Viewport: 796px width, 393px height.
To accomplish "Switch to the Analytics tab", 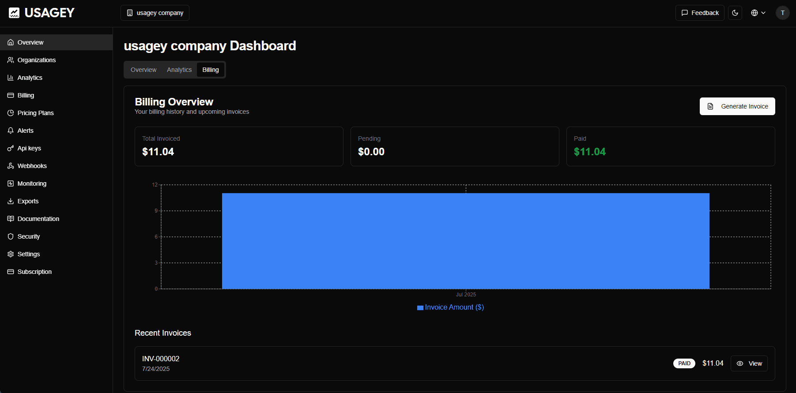I will click(x=179, y=70).
